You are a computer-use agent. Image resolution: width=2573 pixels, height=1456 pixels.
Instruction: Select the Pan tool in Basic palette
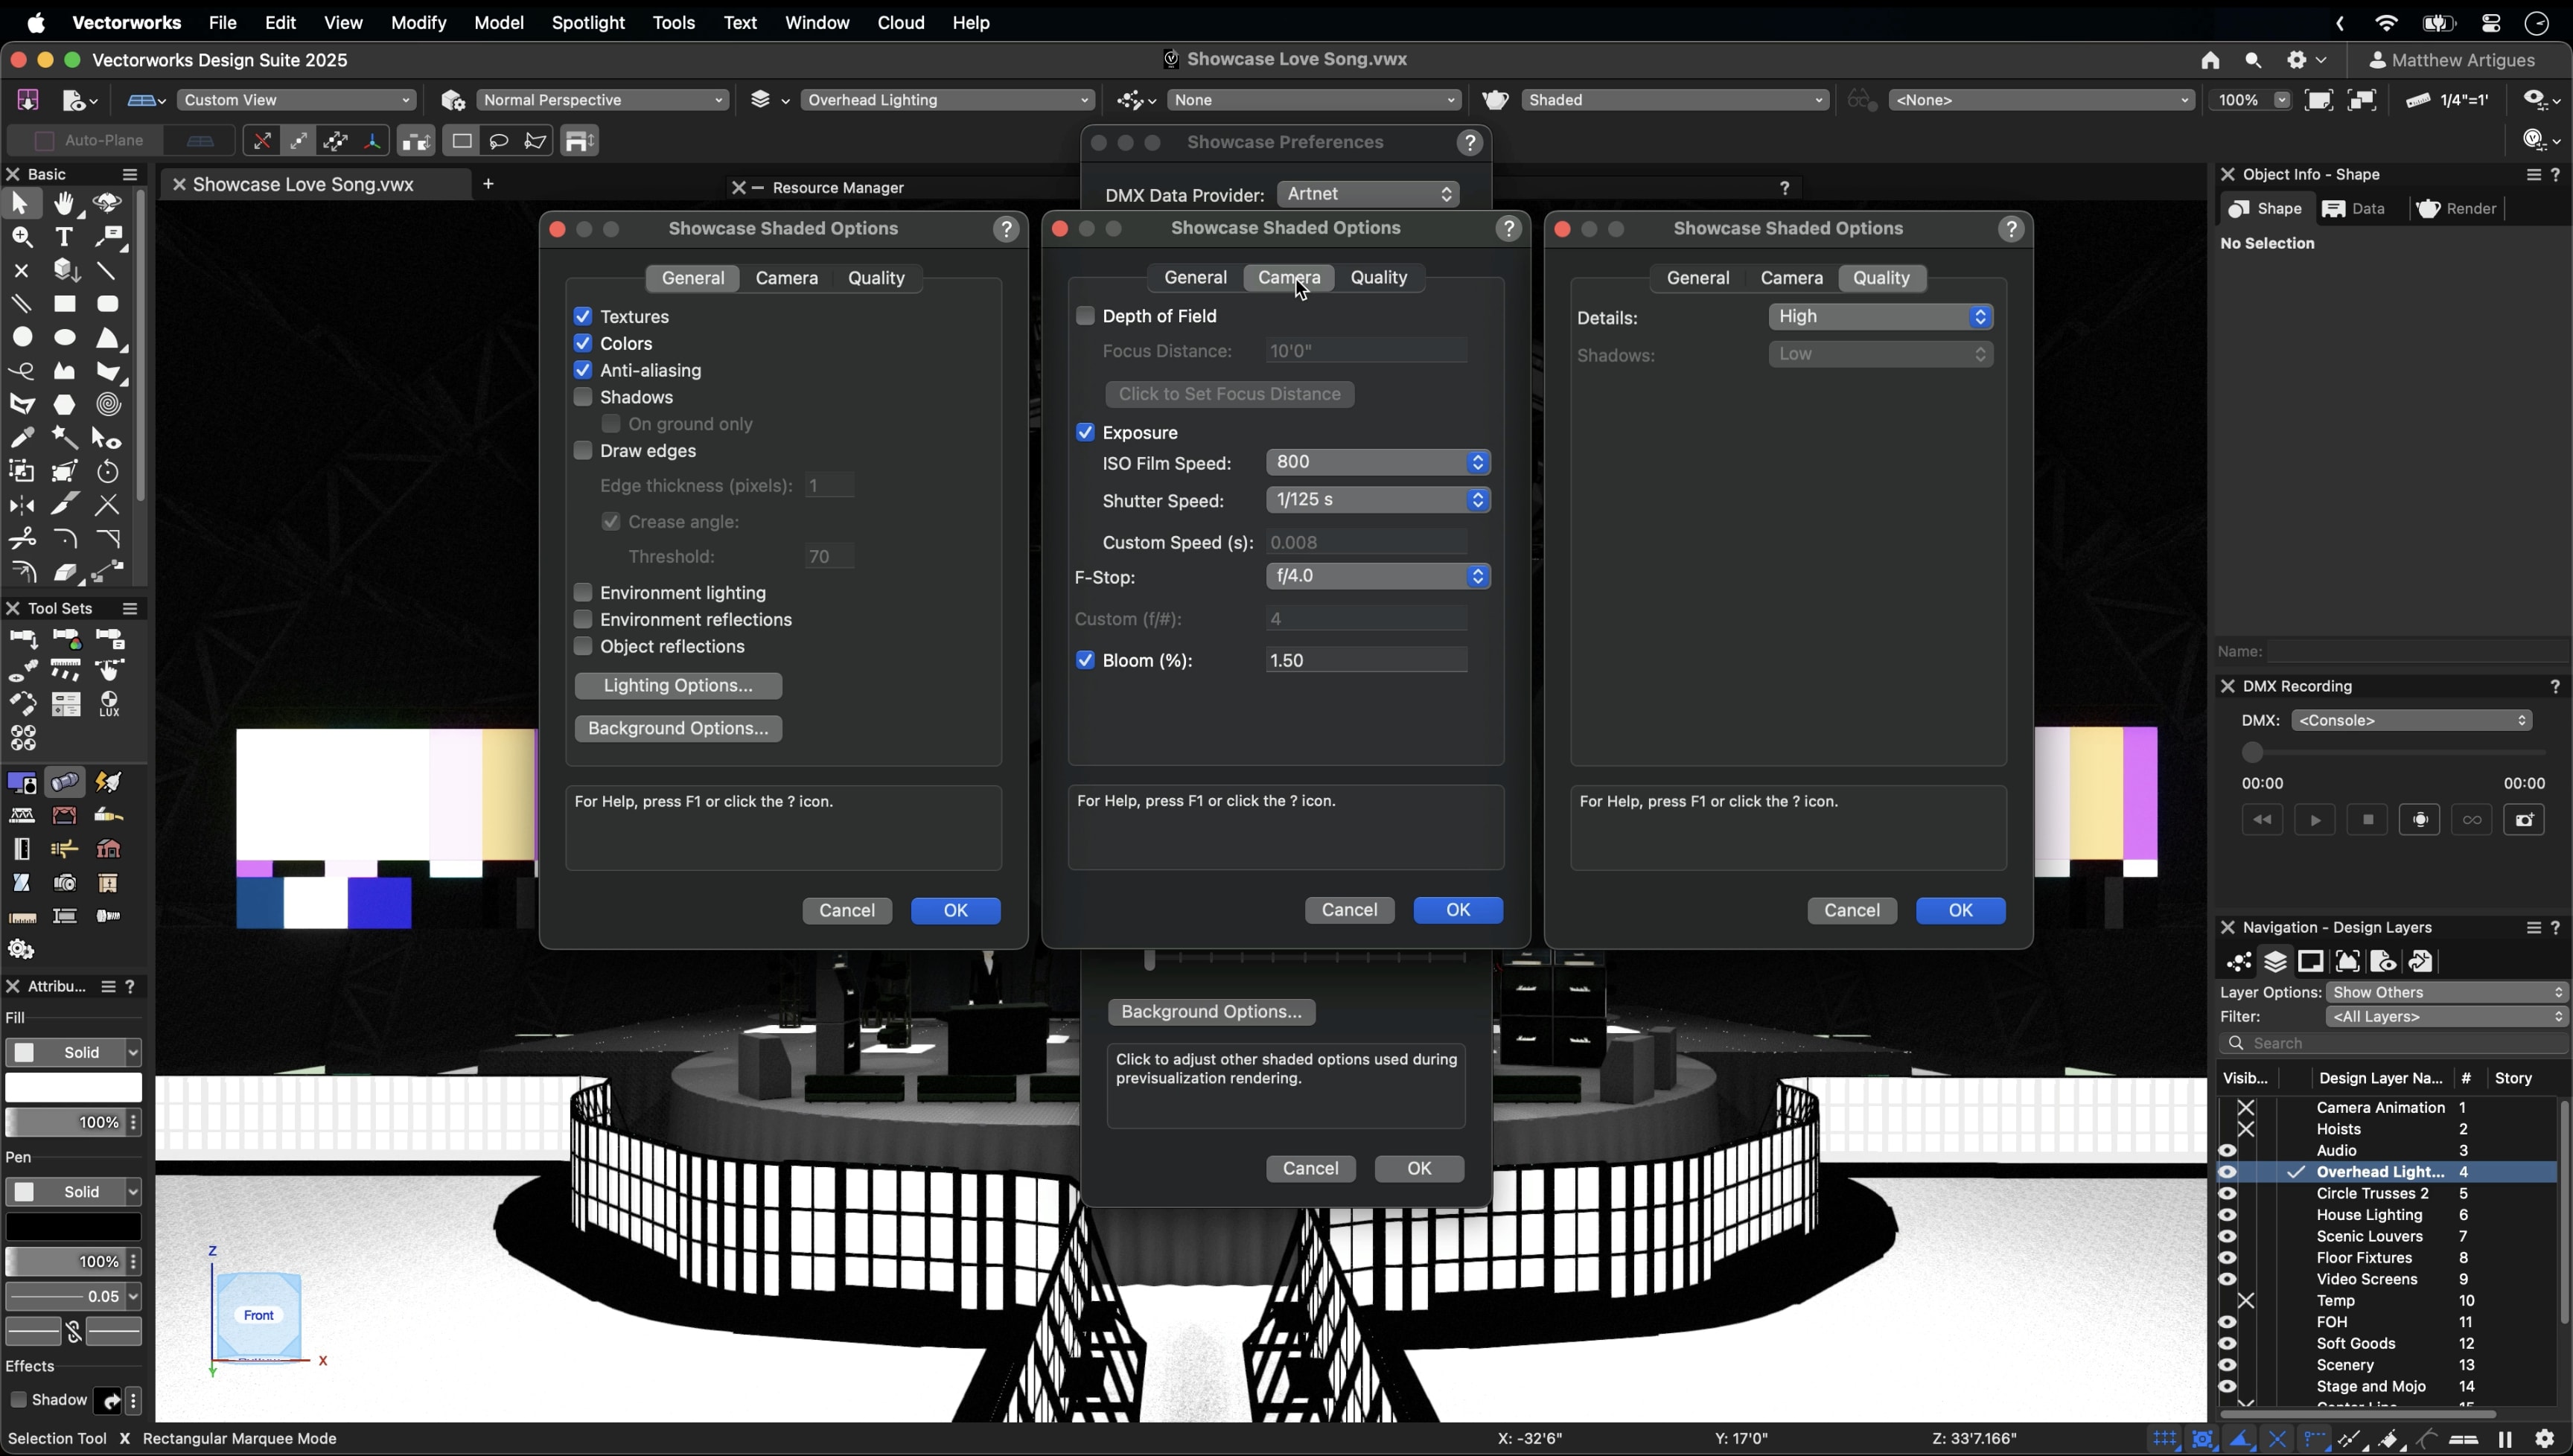coord(65,204)
